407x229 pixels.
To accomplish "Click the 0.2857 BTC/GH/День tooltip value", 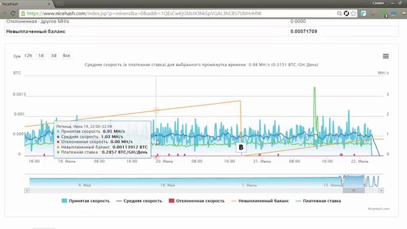I will 125,152.
